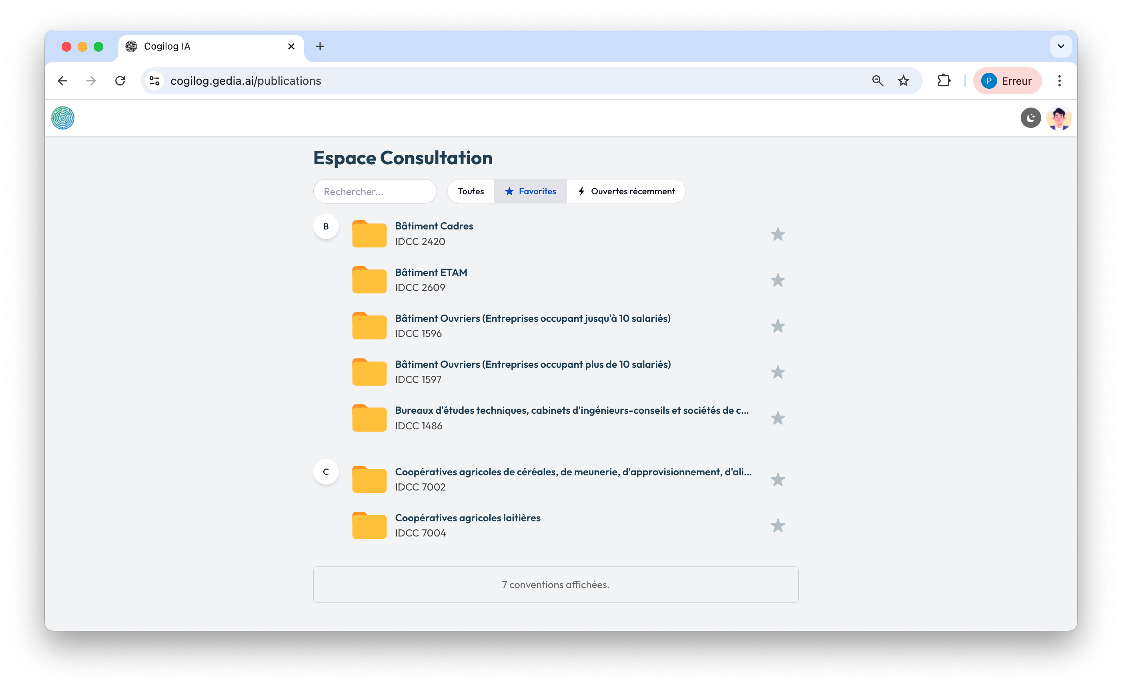1122x690 pixels.
Task: Open Bâtiment Cadres convention title
Action: [x=434, y=226]
